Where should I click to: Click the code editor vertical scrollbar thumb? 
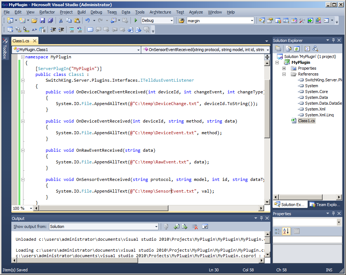click(x=267, y=108)
